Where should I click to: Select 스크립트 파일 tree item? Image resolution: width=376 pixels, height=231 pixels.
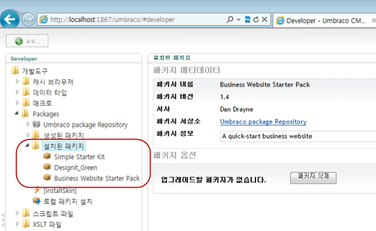[x=53, y=214]
